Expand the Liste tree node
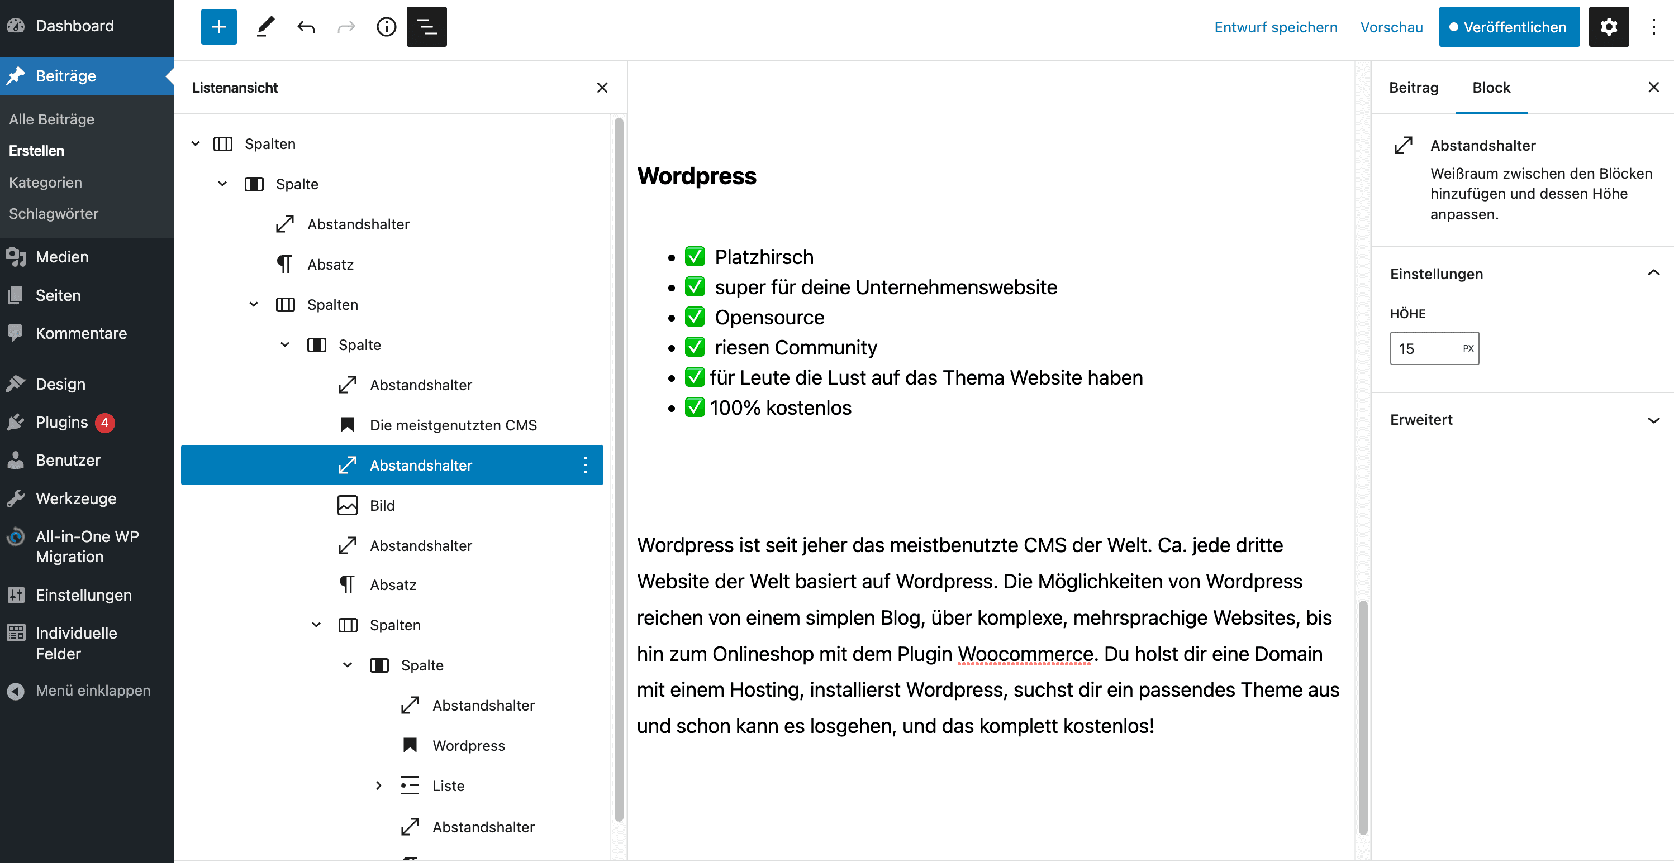The width and height of the screenshot is (1674, 863). click(x=378, y=786)
